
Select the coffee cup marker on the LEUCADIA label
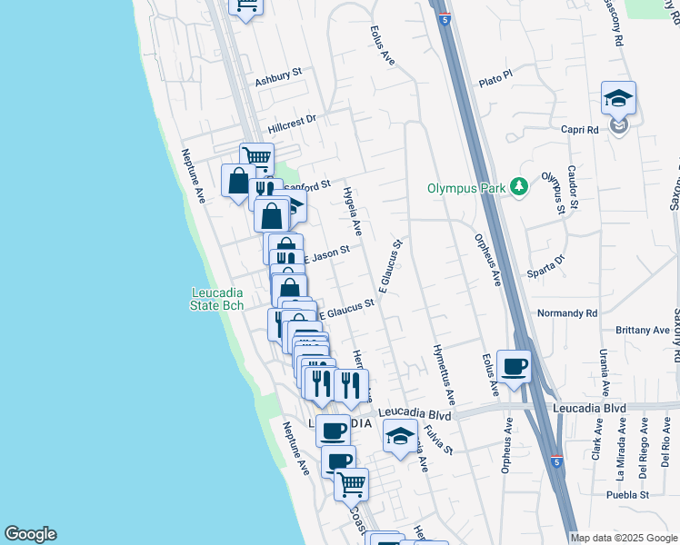(333, 431)
